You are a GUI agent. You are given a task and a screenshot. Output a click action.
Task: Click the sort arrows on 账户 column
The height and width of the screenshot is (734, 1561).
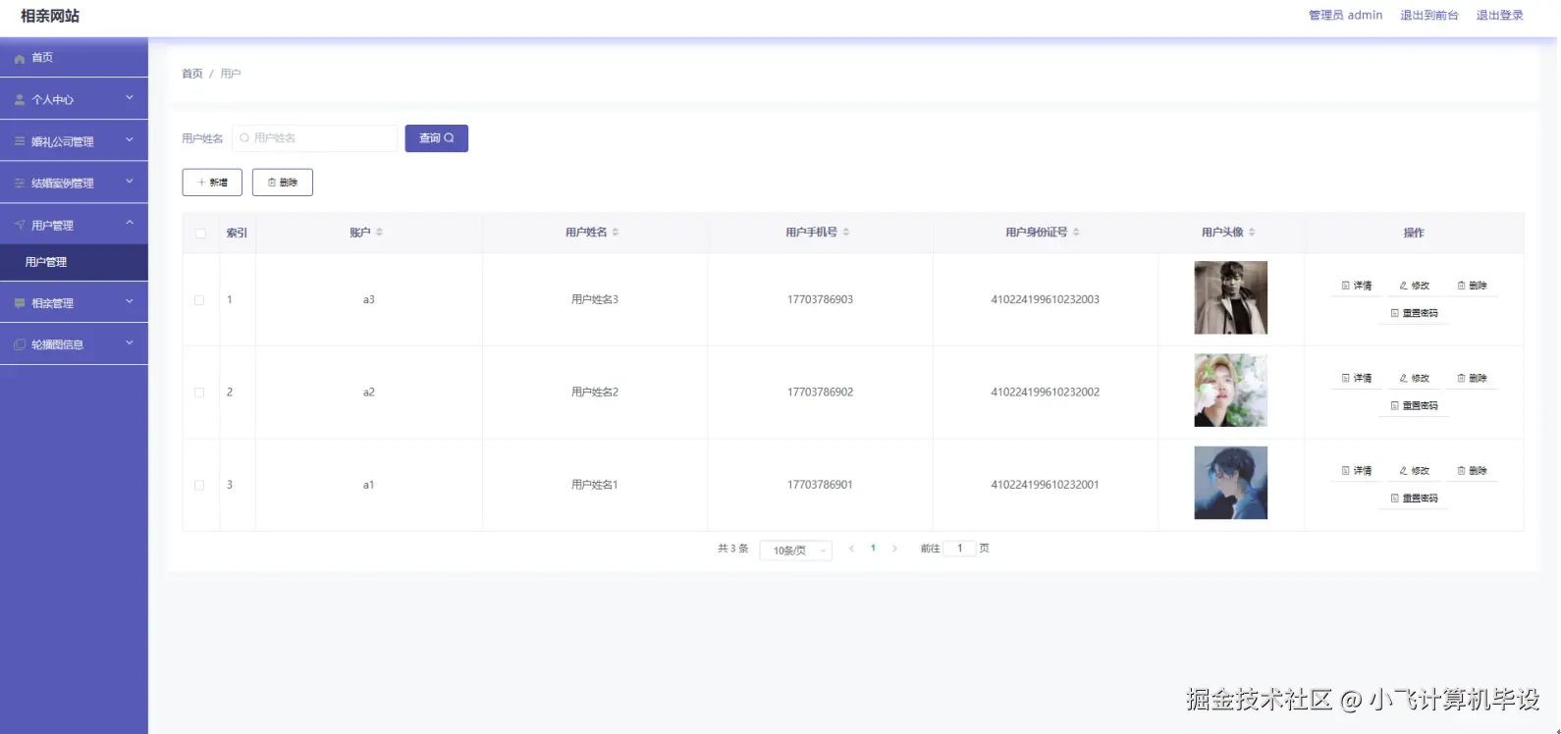coord(379,233)
